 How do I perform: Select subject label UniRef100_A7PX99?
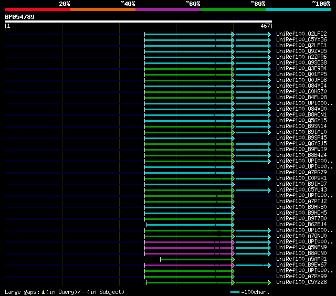301,277
